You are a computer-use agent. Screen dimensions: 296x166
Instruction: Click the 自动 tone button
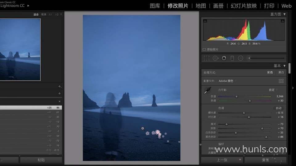(x=279, y=108)
